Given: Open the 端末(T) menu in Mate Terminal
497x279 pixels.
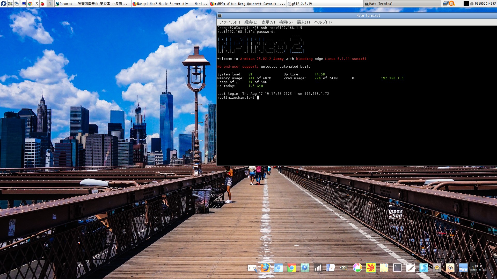Looking at the screenshot, I should (304, 22).
